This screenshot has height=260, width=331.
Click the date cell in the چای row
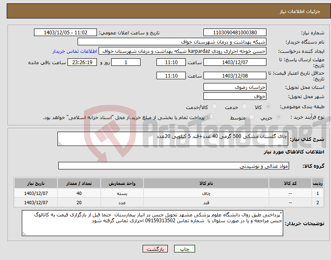[x=36, y=193]
